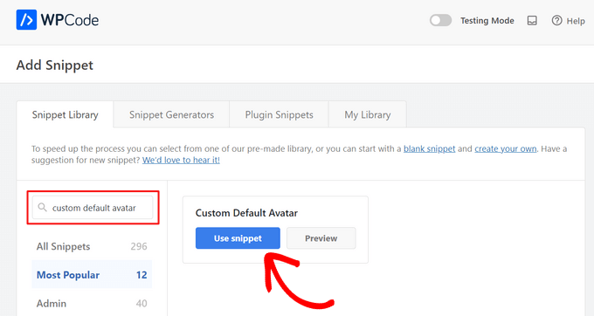
Task: Select the Most Popular category
Action: 92,275
